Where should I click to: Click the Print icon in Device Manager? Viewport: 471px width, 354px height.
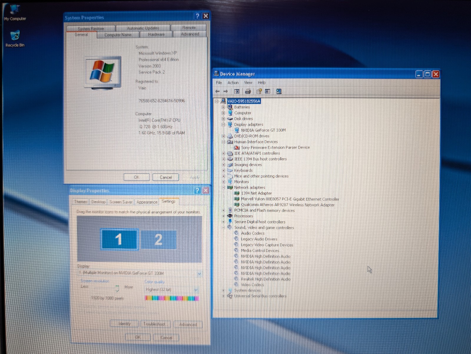click(x=248, y=91)
